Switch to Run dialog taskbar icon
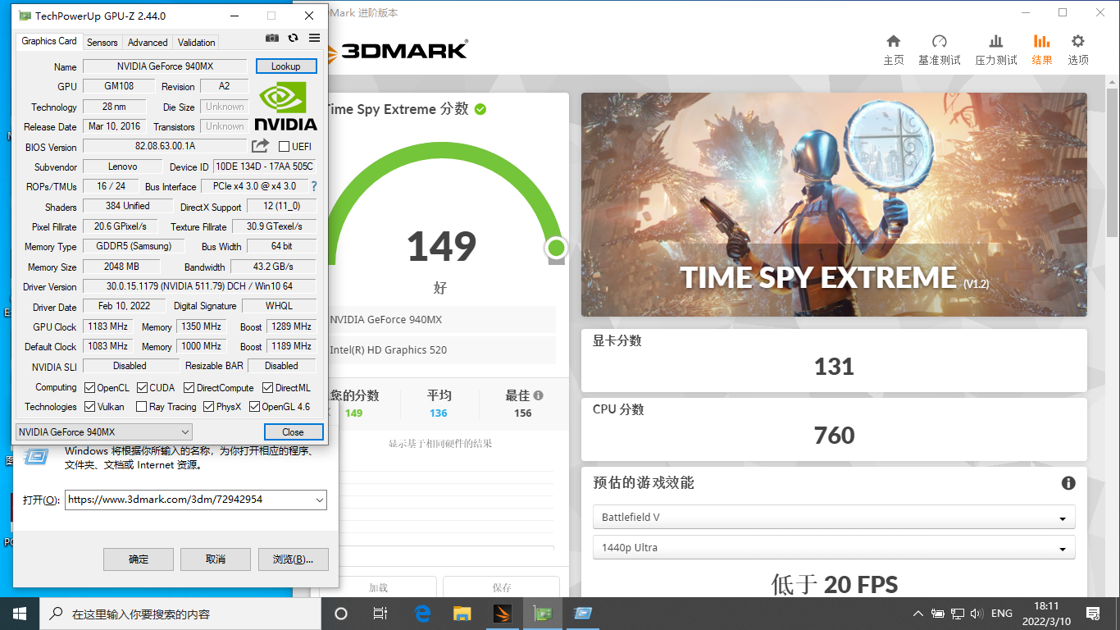The height and width of the screenshot is (630, 1120). click(x=583, y=614)
